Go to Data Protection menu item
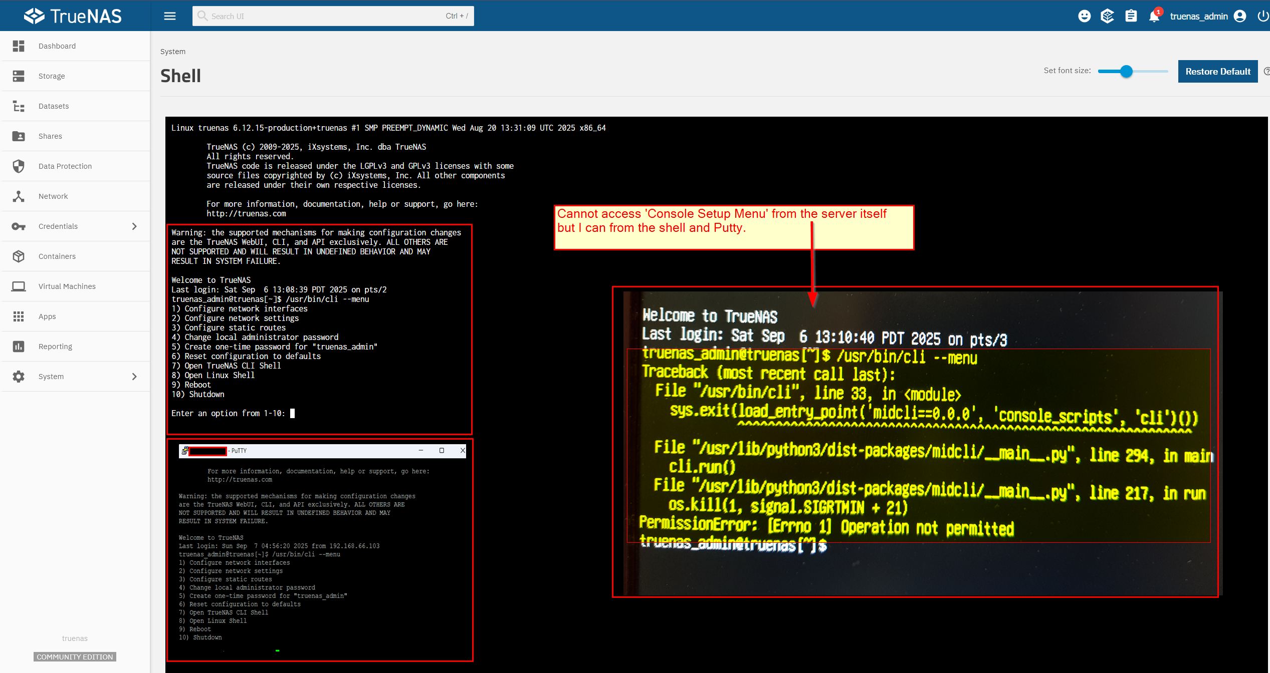The height and width of the screenshot is (673, 1270). coord(75,166)
